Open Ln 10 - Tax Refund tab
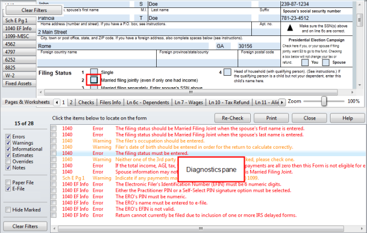Screen dimensions: 367x233 (229, 102)
